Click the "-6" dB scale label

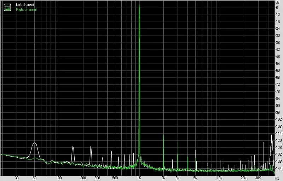[276, 7]
